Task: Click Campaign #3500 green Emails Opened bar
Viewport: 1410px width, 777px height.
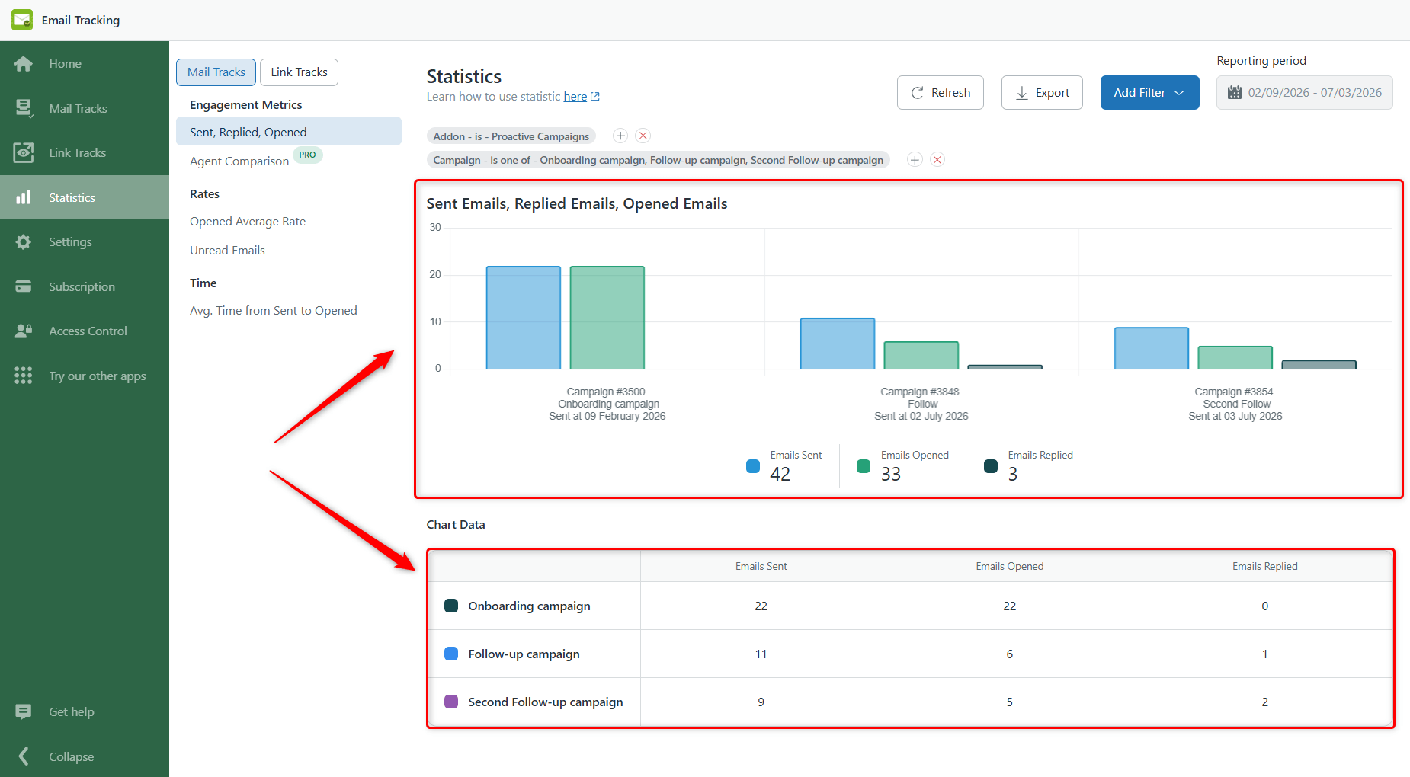Action: coord(607,318)
